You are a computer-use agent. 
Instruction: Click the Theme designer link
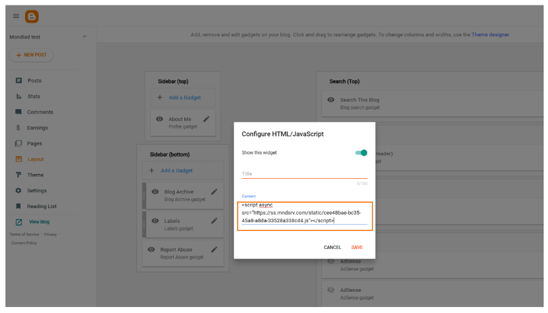[x=490, y=35]
